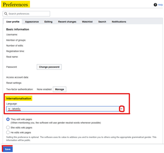Open the Help link text
Image resolution: width=164 pixels, height=153 pixels.
click(160, 5)
